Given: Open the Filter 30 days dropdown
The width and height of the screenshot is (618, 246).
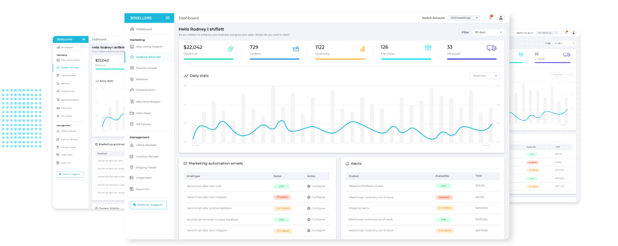Looking at the screenshot, I should pyautogui.click(x=489, y=33).
